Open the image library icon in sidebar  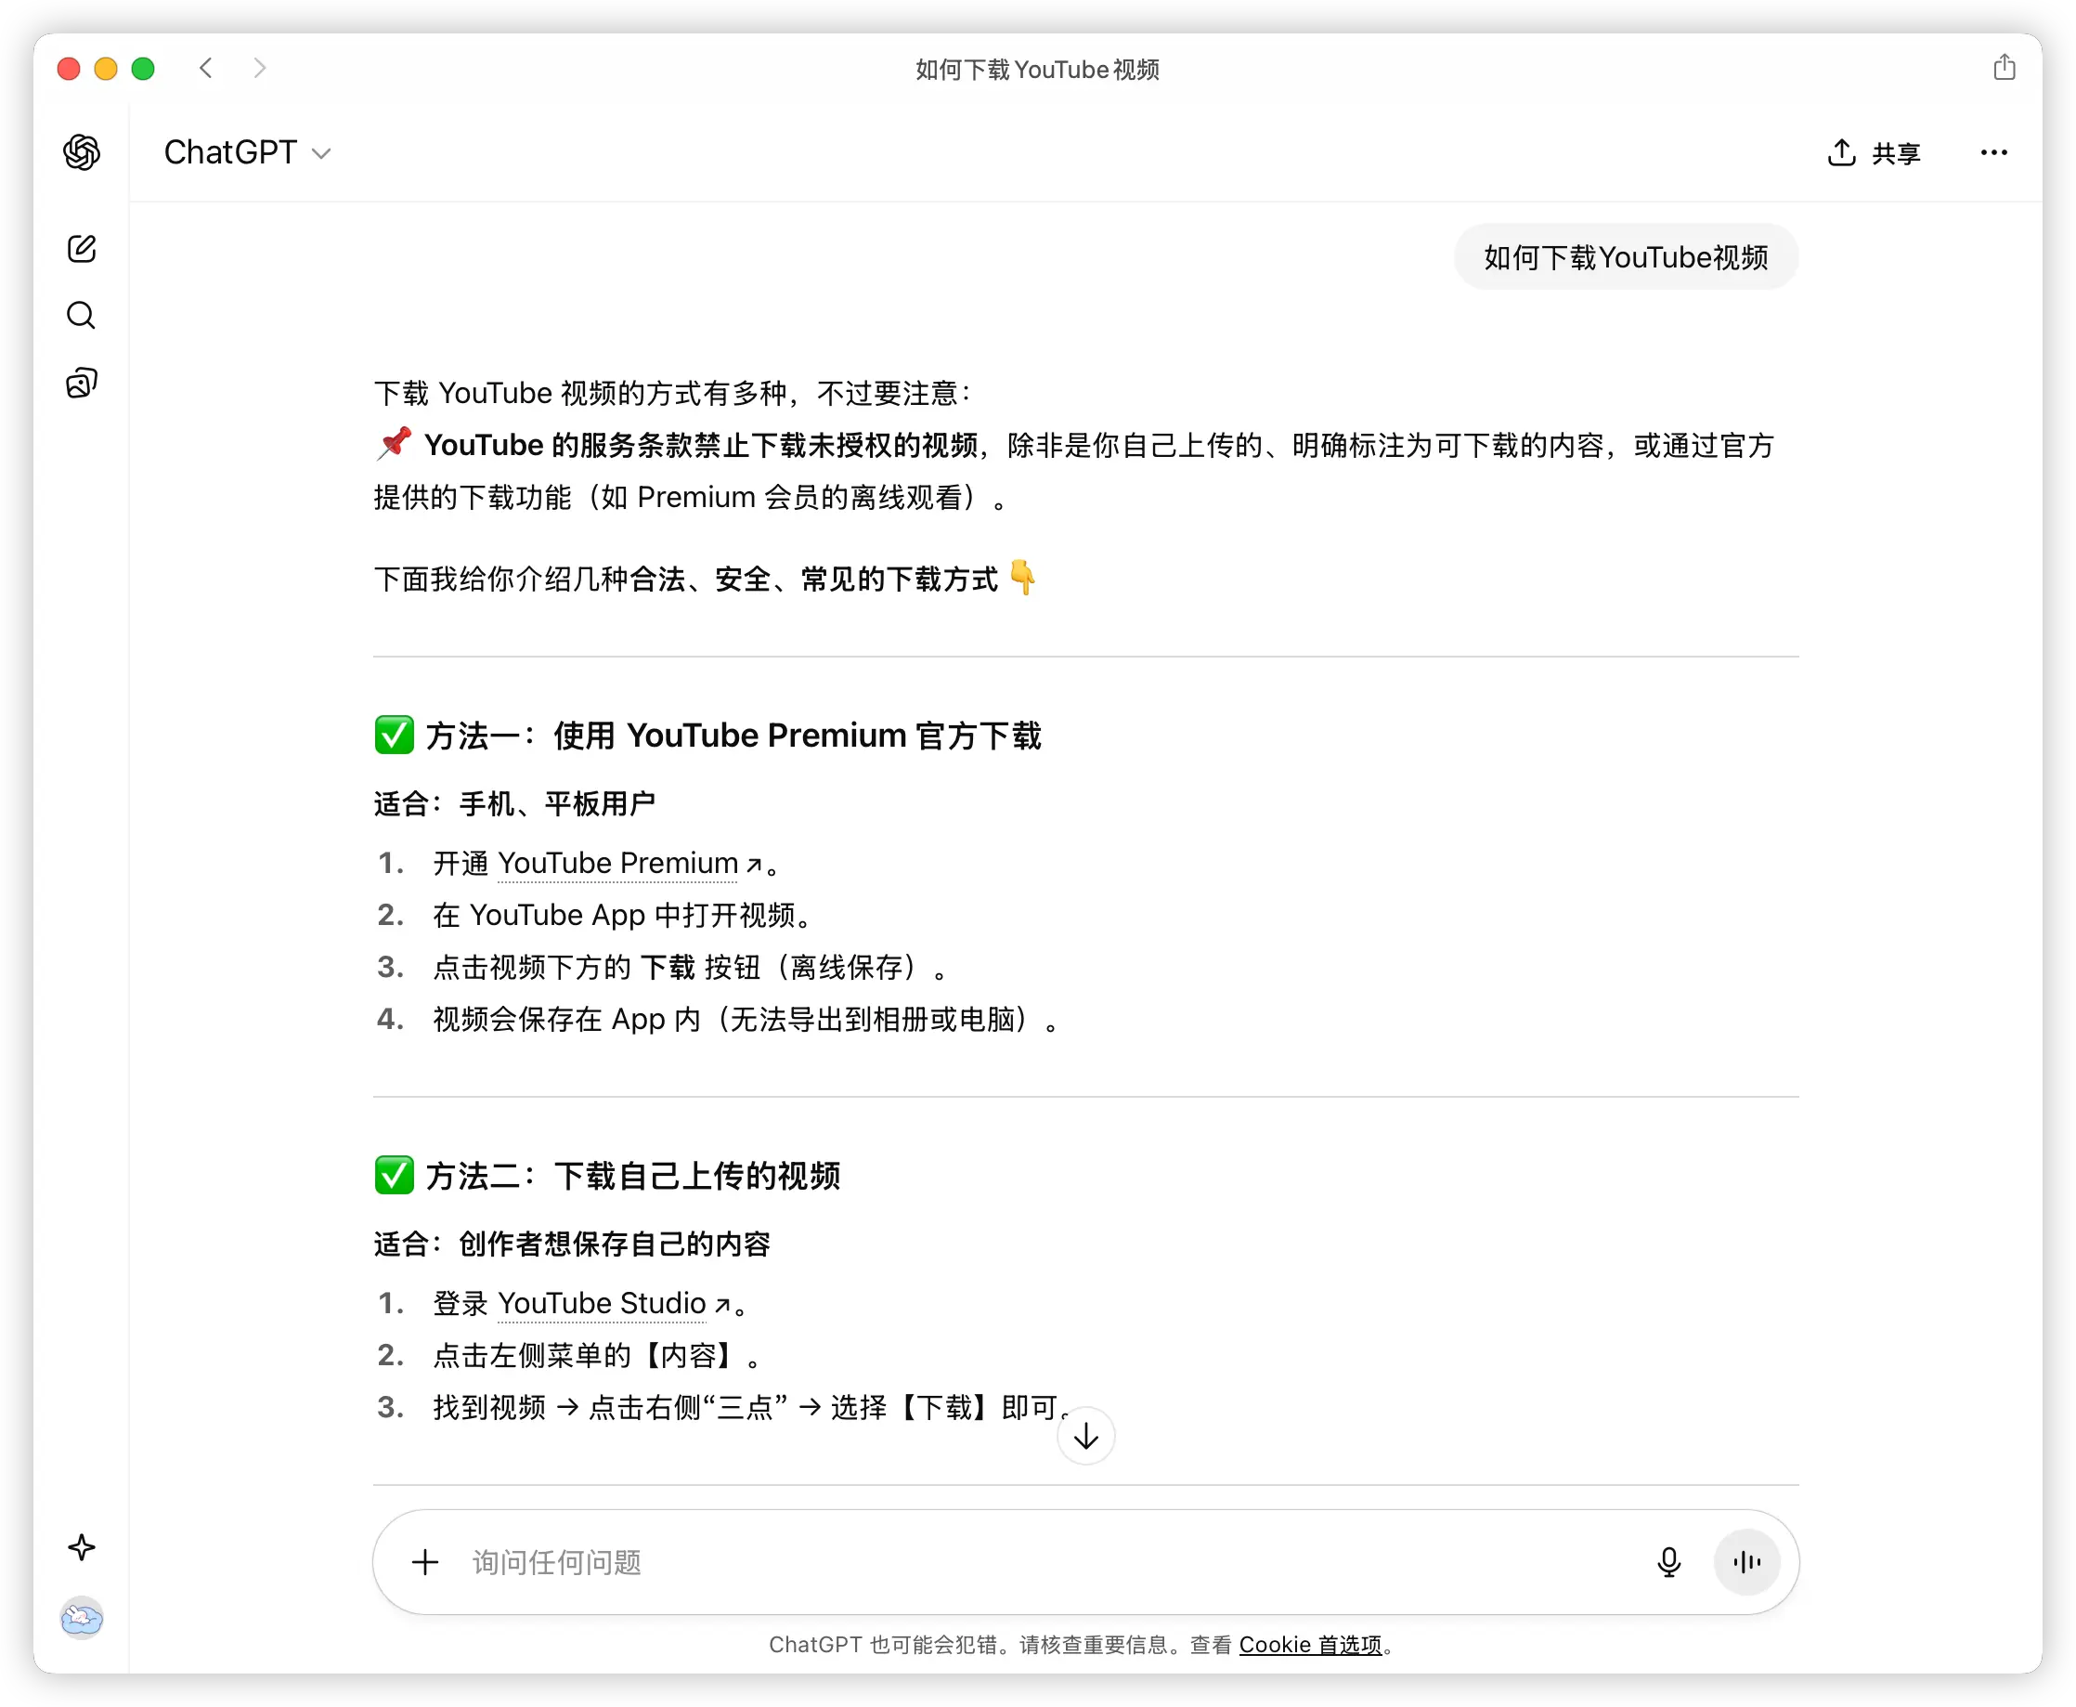tap(82, 383)
